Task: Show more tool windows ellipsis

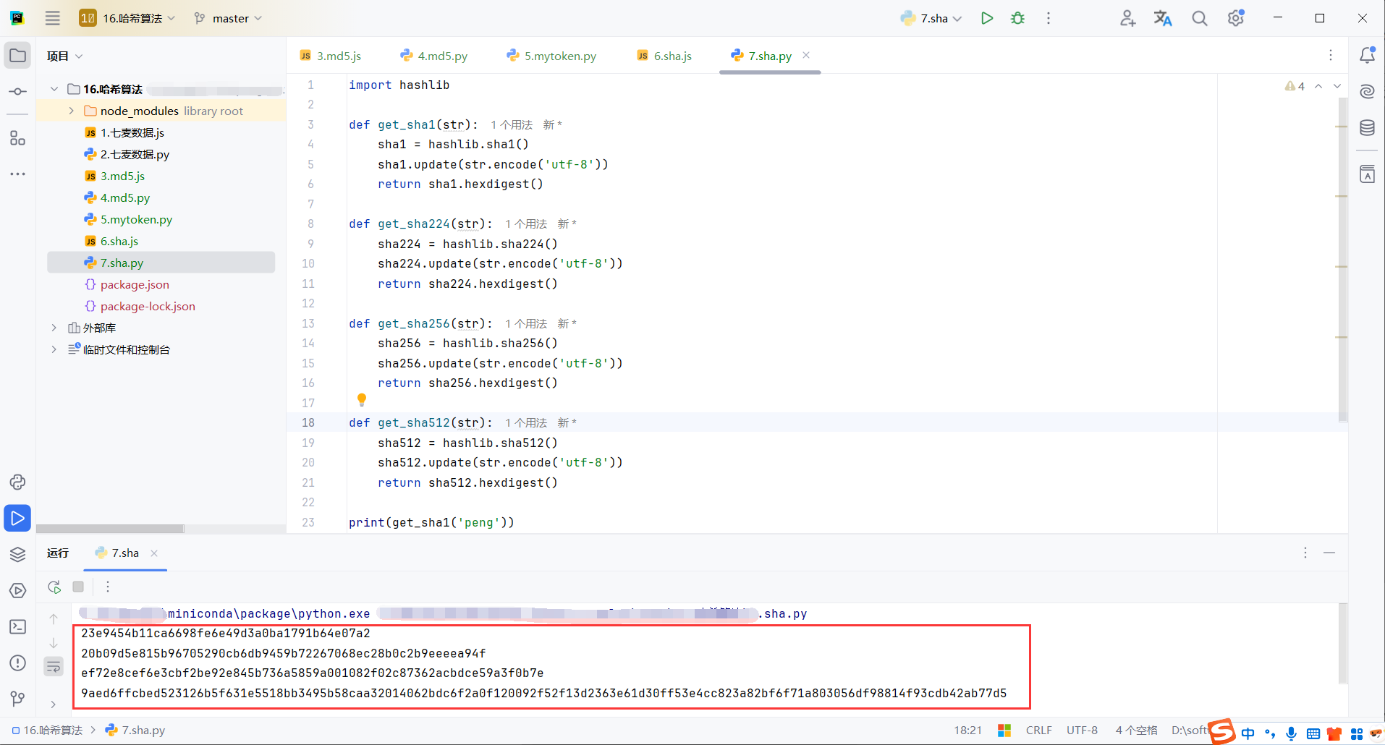Action: (x=18, y=174)
